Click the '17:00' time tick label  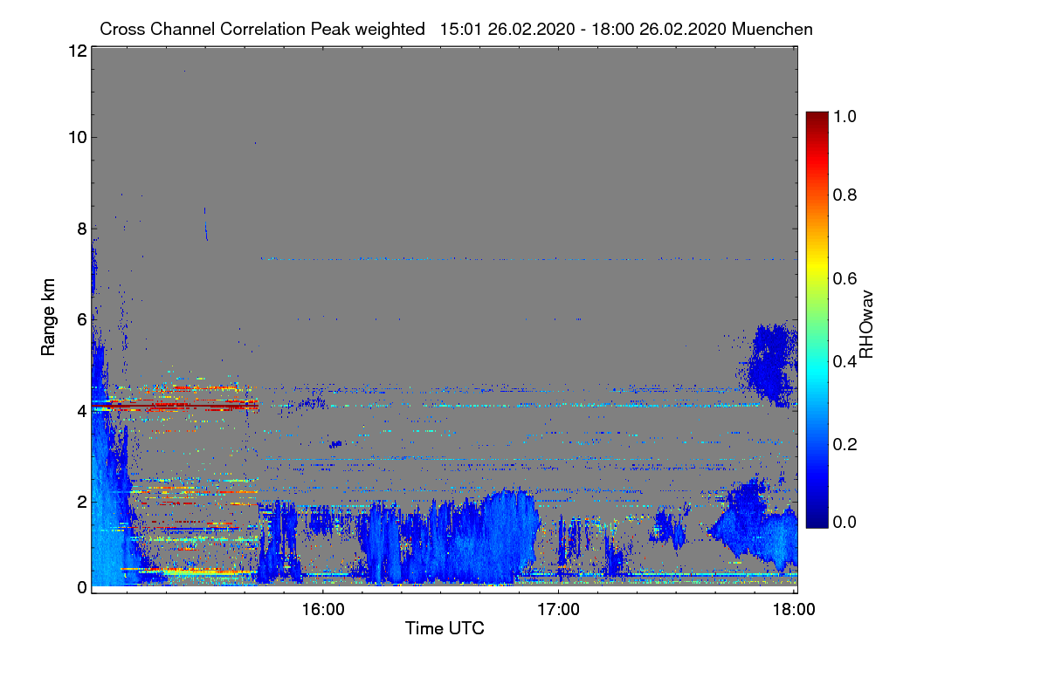558,609
